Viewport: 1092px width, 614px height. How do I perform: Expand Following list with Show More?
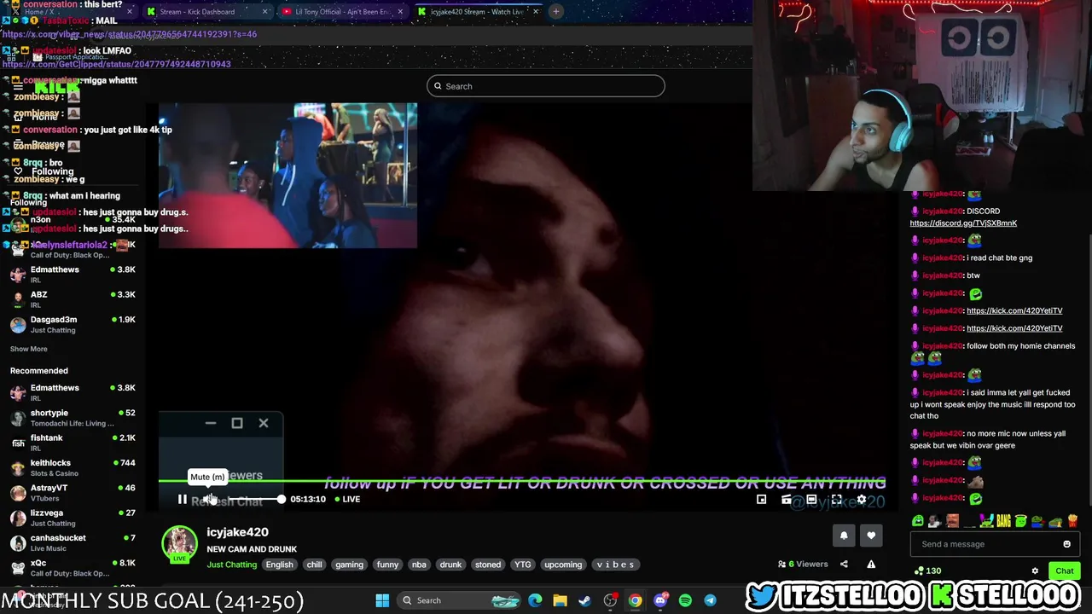coord(28,349)
